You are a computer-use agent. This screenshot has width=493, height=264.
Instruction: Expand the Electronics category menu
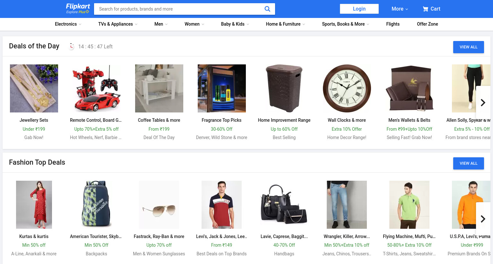click(x=68, y=24)
